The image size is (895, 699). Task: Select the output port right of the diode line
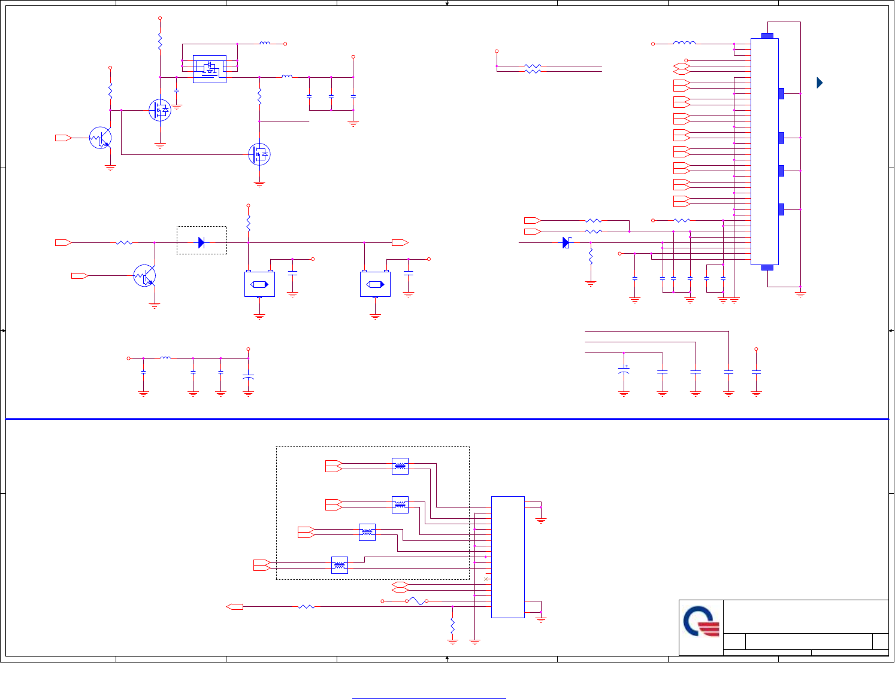coord(400,242)
